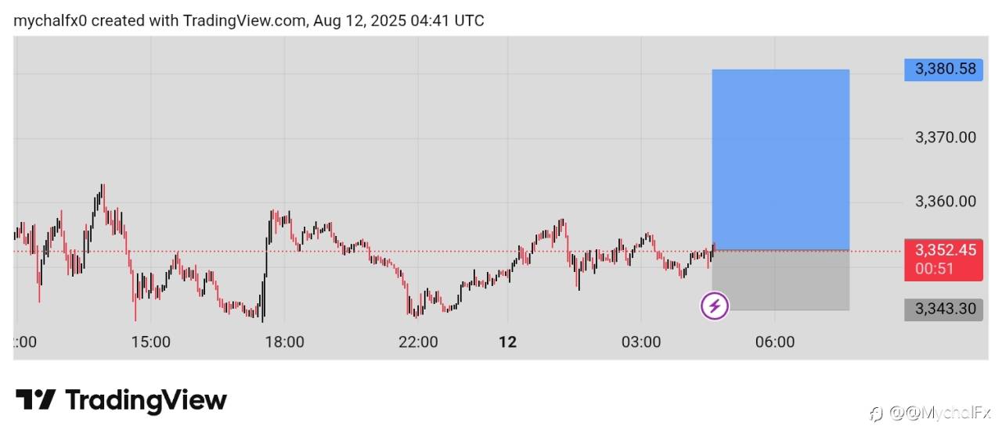Click the TradingView logo icon
This screenshot has width=1002, height=440.
(35, 400)
